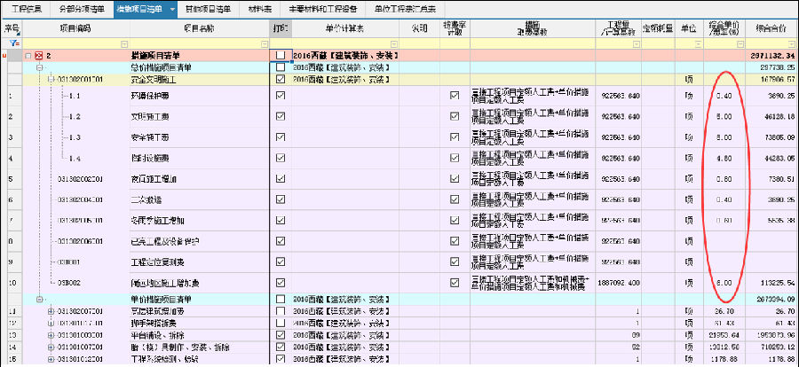This screenshot has height=367, width=799.
Task: Open the 单位 column filter button
Action: [x=697, y=43]
